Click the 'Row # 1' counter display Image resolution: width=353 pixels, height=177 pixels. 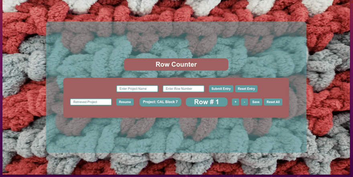pyautogui.click(x=207, y=102)
